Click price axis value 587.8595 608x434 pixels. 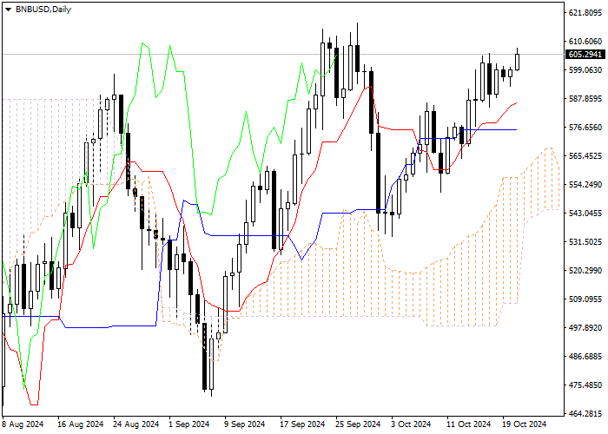(585, 99)
